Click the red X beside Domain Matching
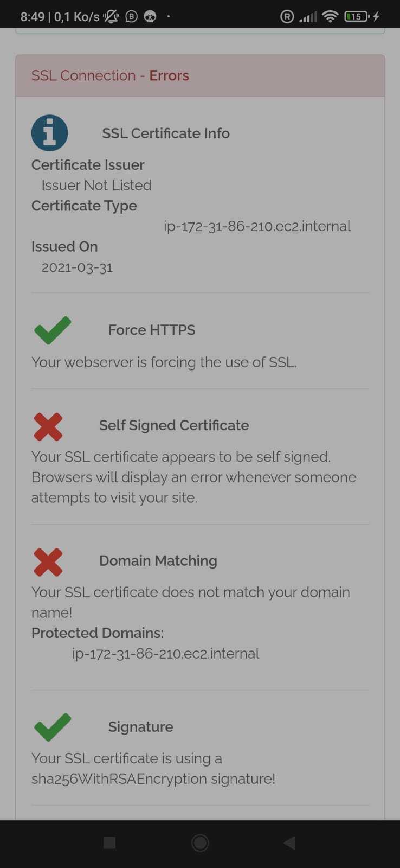 click(x=48, y=561)
